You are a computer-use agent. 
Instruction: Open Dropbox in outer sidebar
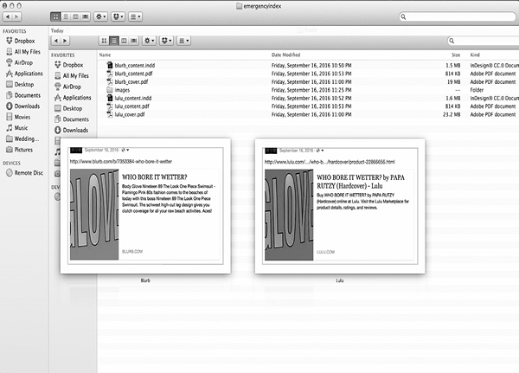[x=21, y=41]
